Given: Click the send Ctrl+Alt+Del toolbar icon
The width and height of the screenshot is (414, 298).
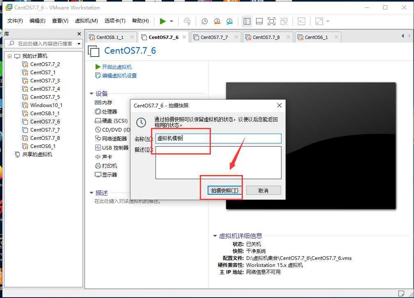Looking at the screenshot, I should point(187,21).
